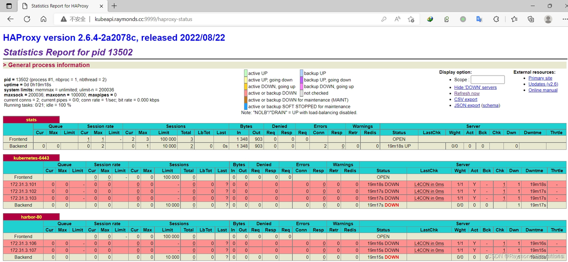The width and height of the screenshot is (568, 262).
Task: Select the Statistics Report for HAProxy tab
Action: click(x=60, y=6)
